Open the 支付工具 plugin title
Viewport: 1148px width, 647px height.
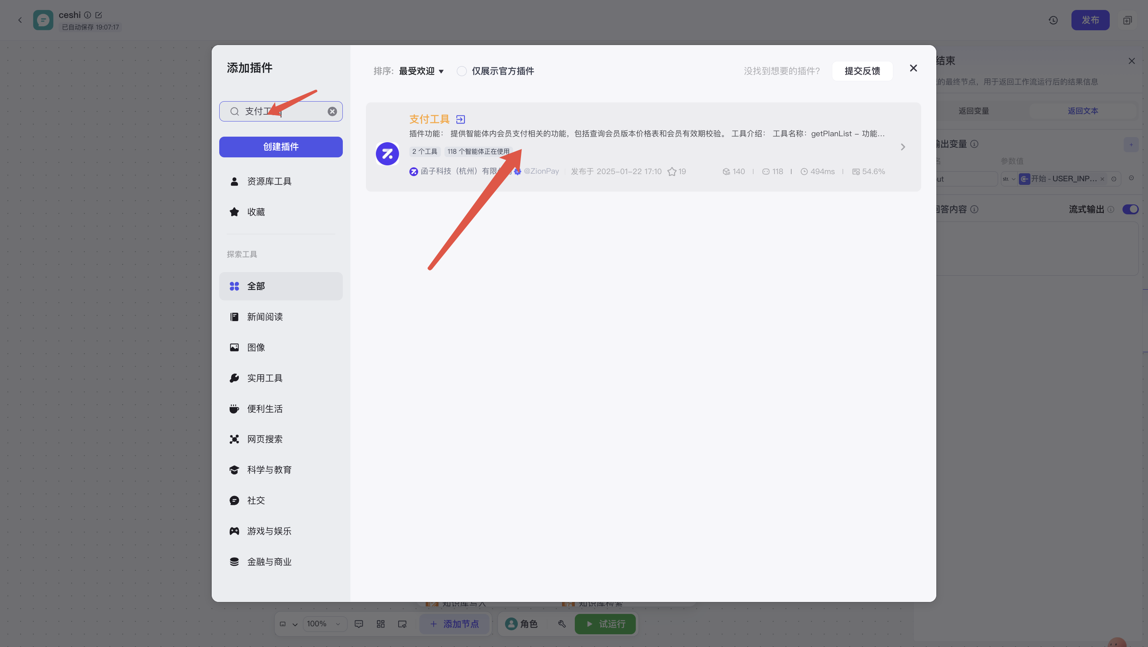[429, 120]
